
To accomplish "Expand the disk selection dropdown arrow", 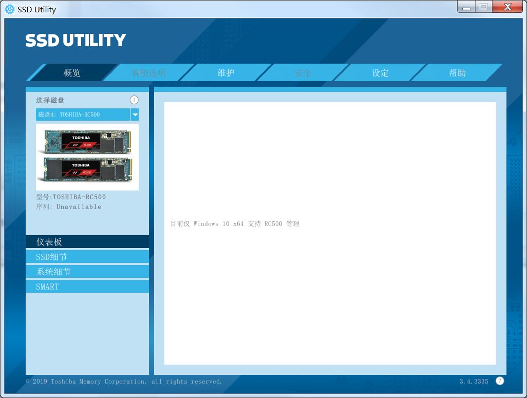I will coord(135,115).
